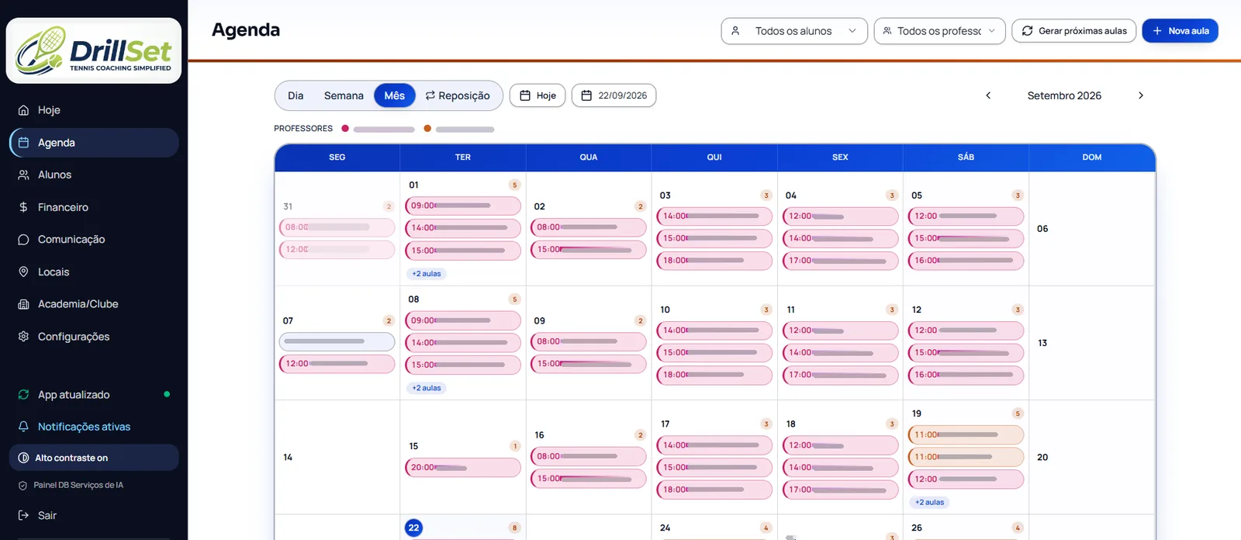Click Gerar próximas aulas button
The height and width of the screenshot is (540, 1241).
tap(1073, 31)
